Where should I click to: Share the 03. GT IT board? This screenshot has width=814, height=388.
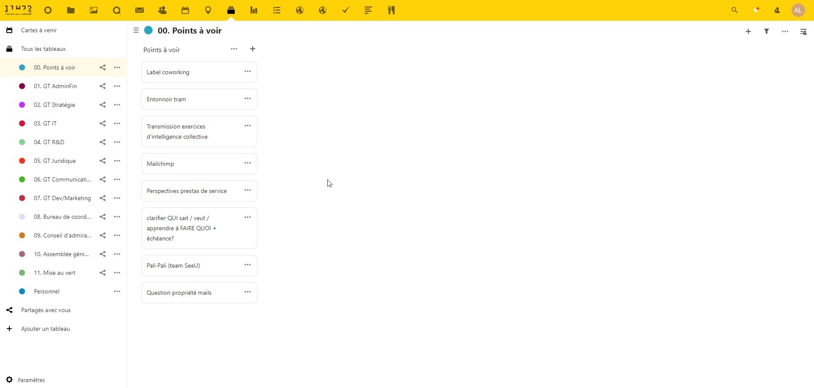[x=103, y=123]
